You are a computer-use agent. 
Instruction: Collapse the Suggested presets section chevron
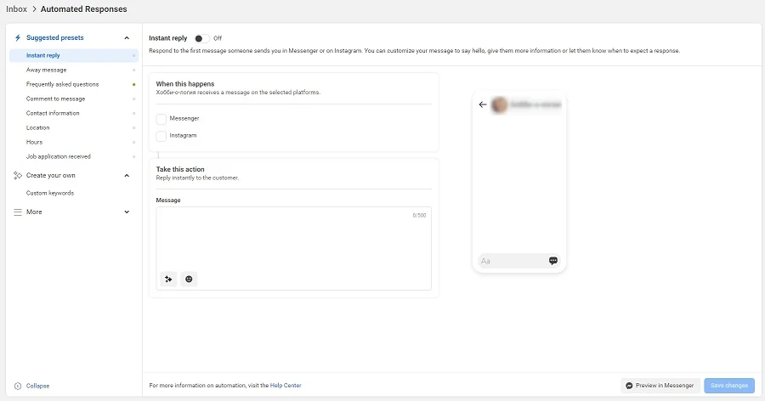(x=127, y=38)
